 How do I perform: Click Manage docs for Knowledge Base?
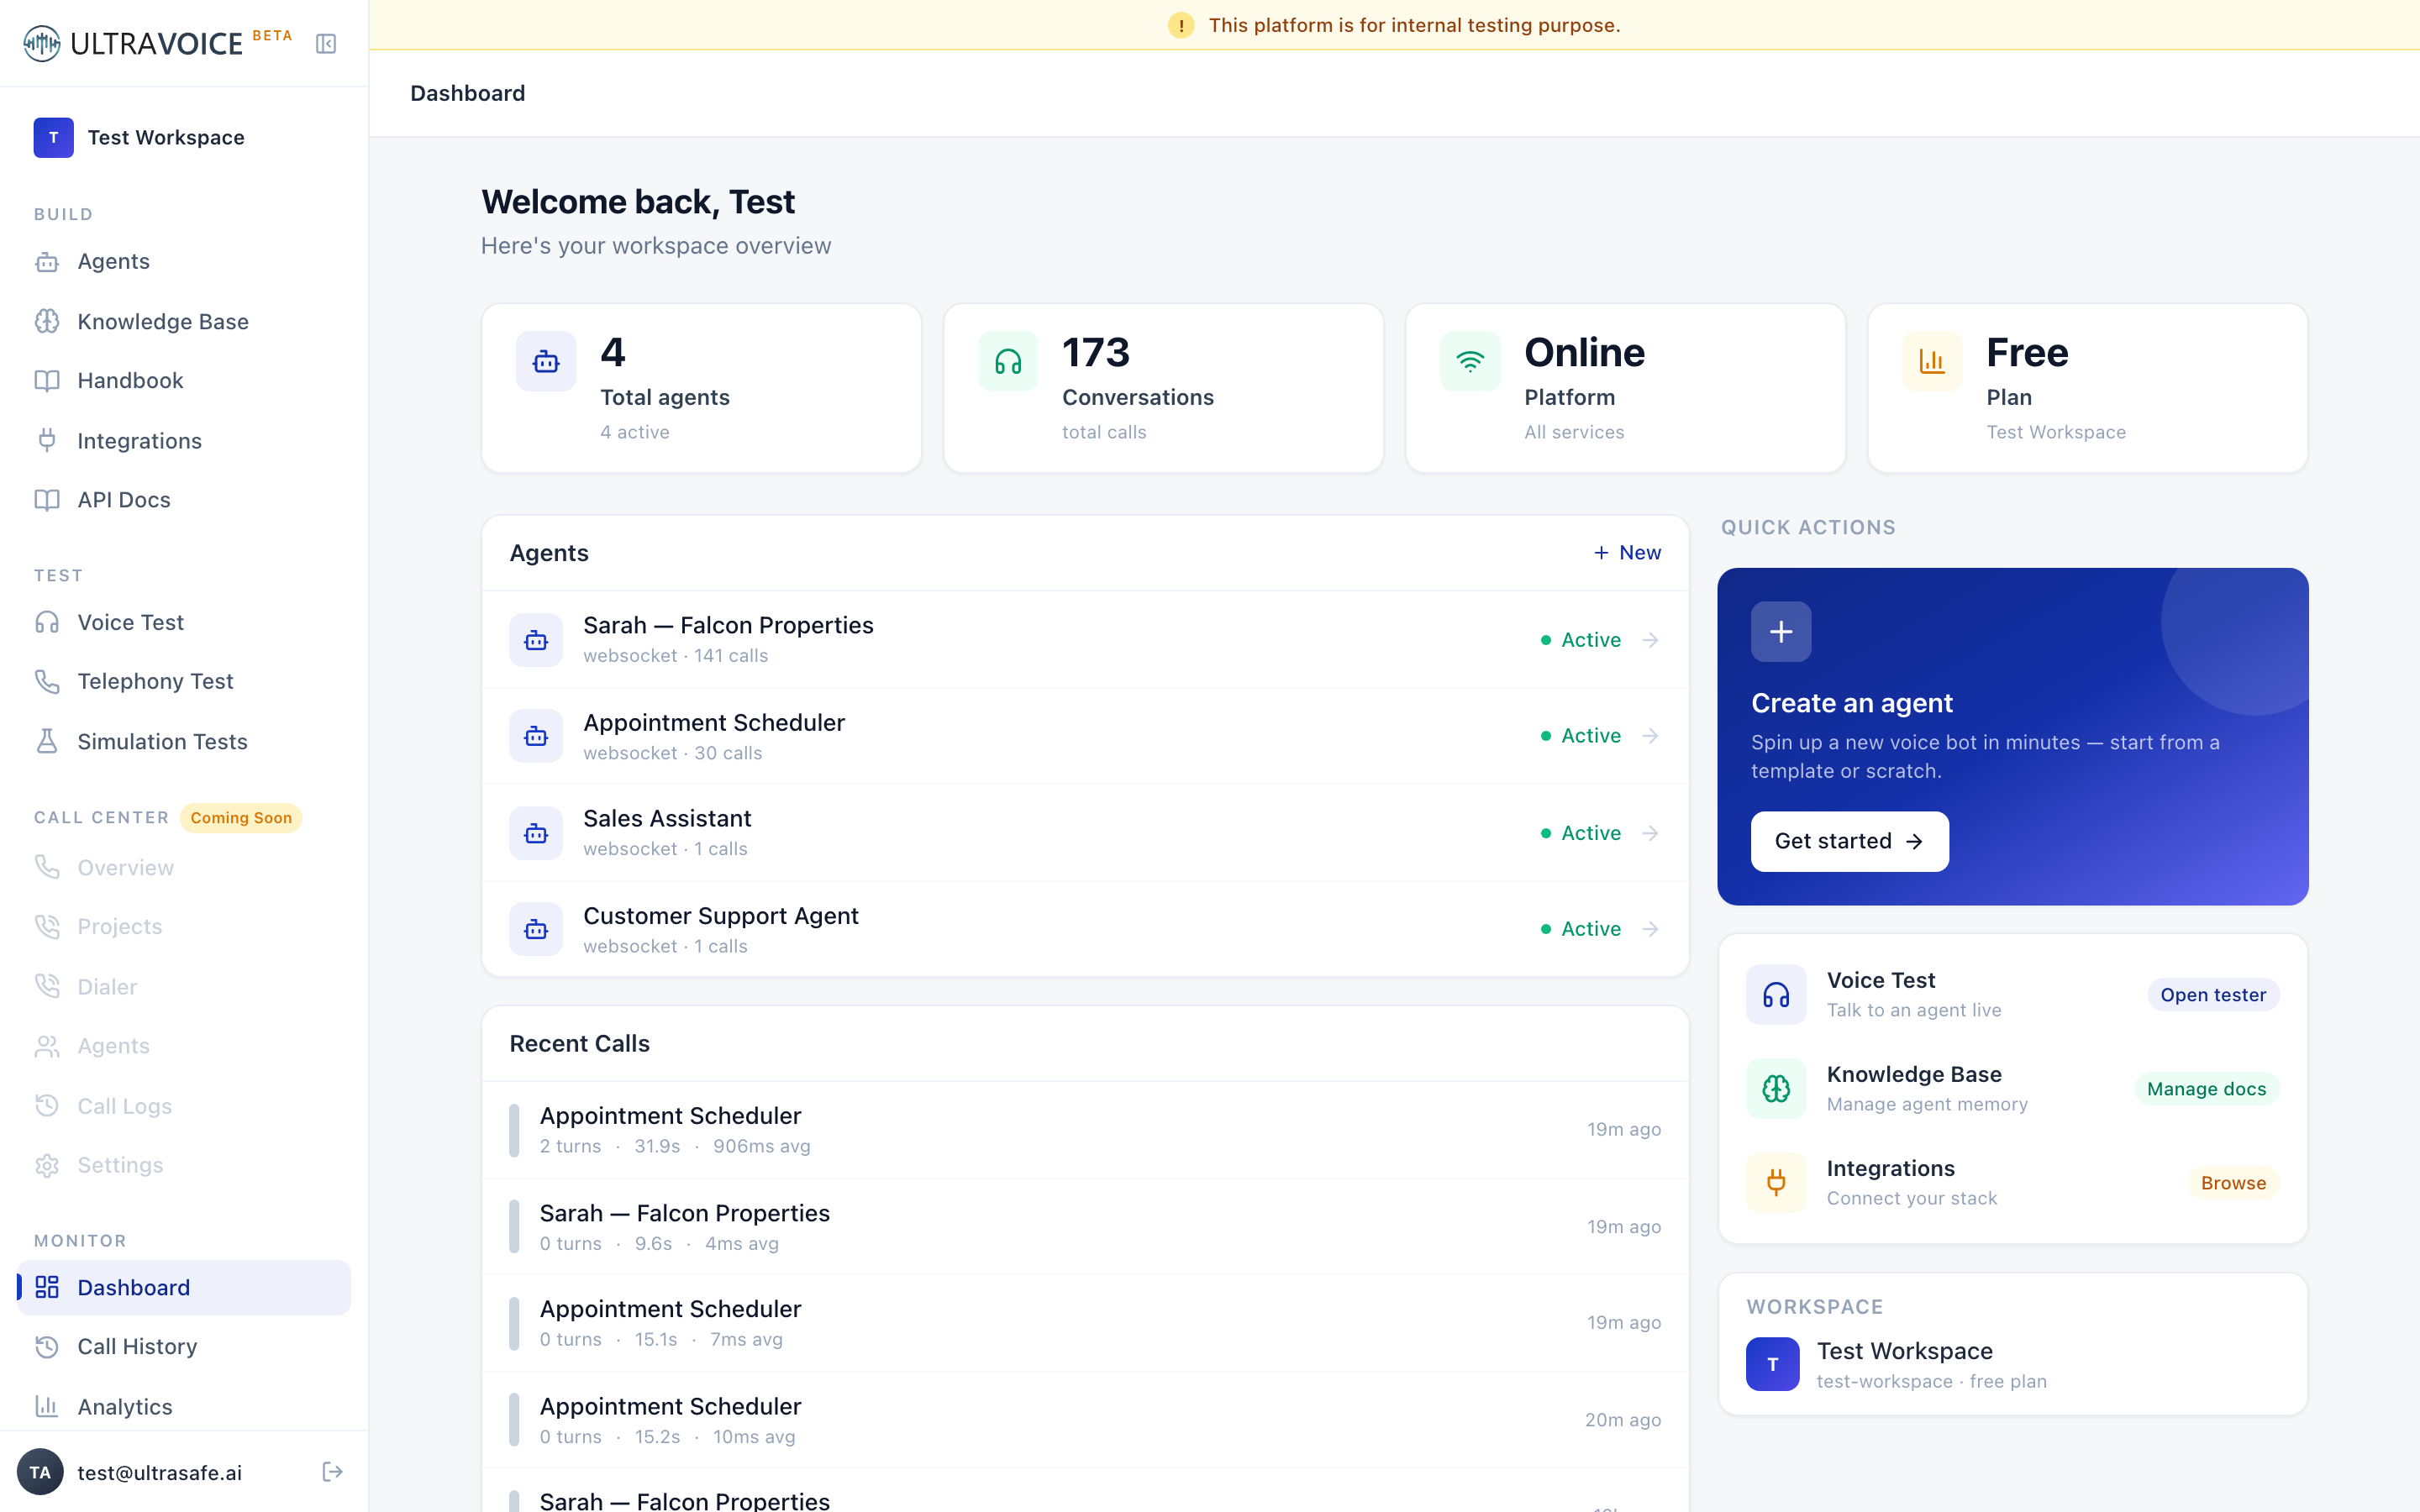coord(2206,1088)
